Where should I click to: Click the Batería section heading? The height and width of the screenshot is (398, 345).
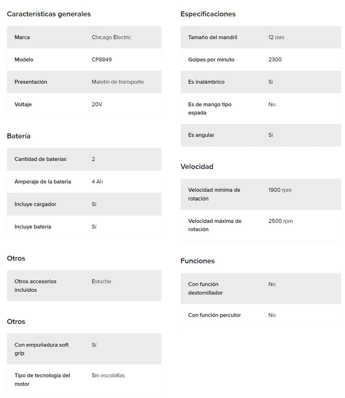click(19, 136)
